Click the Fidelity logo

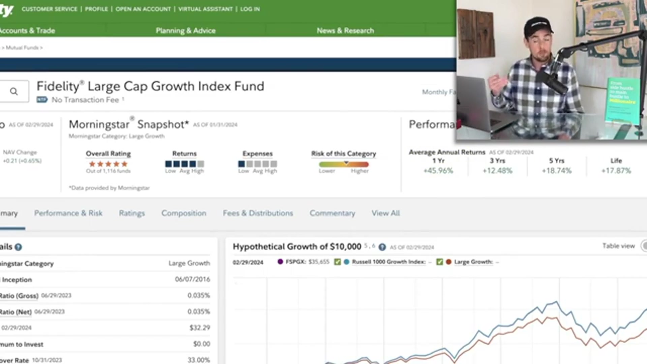point(7,10)
